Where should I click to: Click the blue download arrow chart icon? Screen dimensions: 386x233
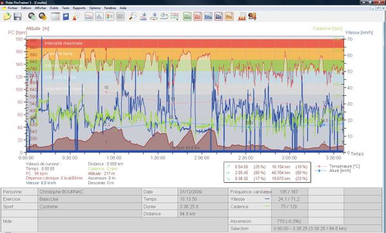144,17
